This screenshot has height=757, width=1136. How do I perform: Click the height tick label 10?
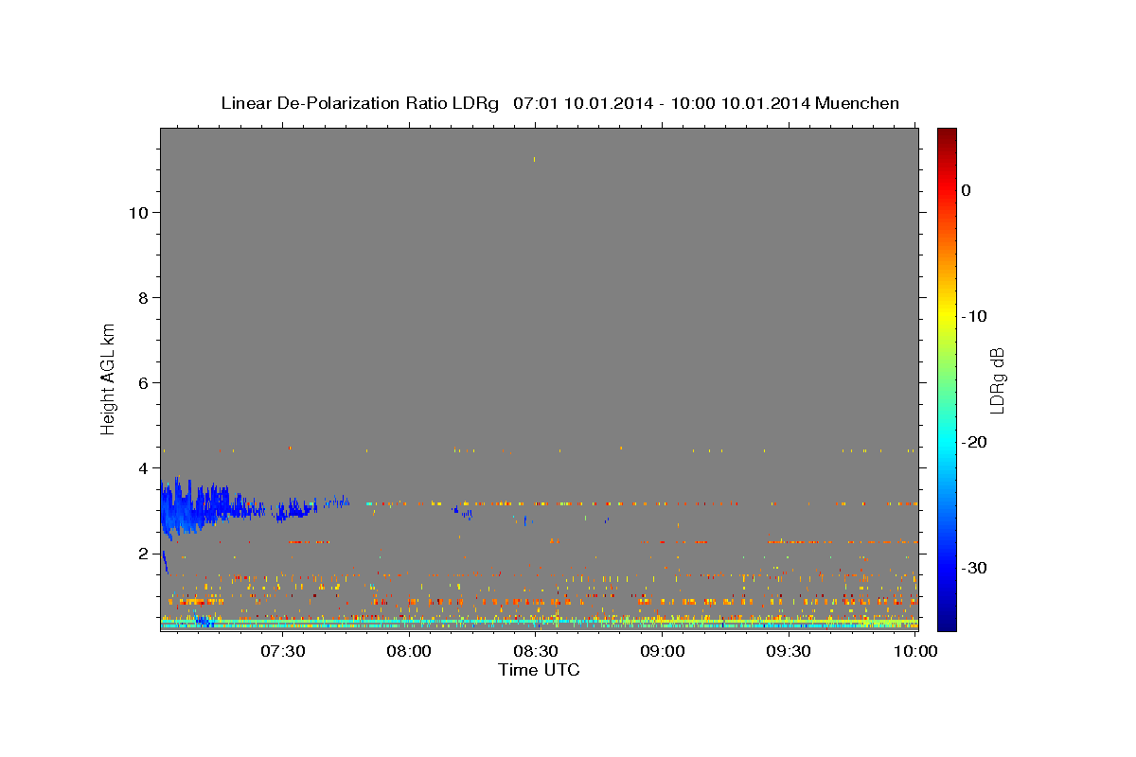[138, 213]
